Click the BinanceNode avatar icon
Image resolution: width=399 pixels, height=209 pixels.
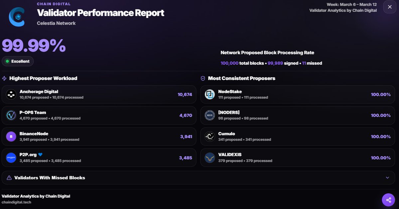[11, 137]
